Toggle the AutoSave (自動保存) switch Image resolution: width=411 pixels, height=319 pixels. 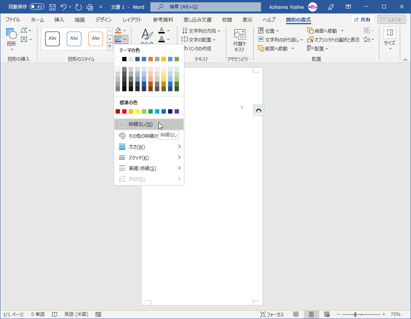[x=37, y=7]
